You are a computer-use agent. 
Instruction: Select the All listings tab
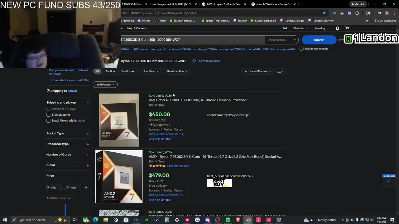click(97, 71)
